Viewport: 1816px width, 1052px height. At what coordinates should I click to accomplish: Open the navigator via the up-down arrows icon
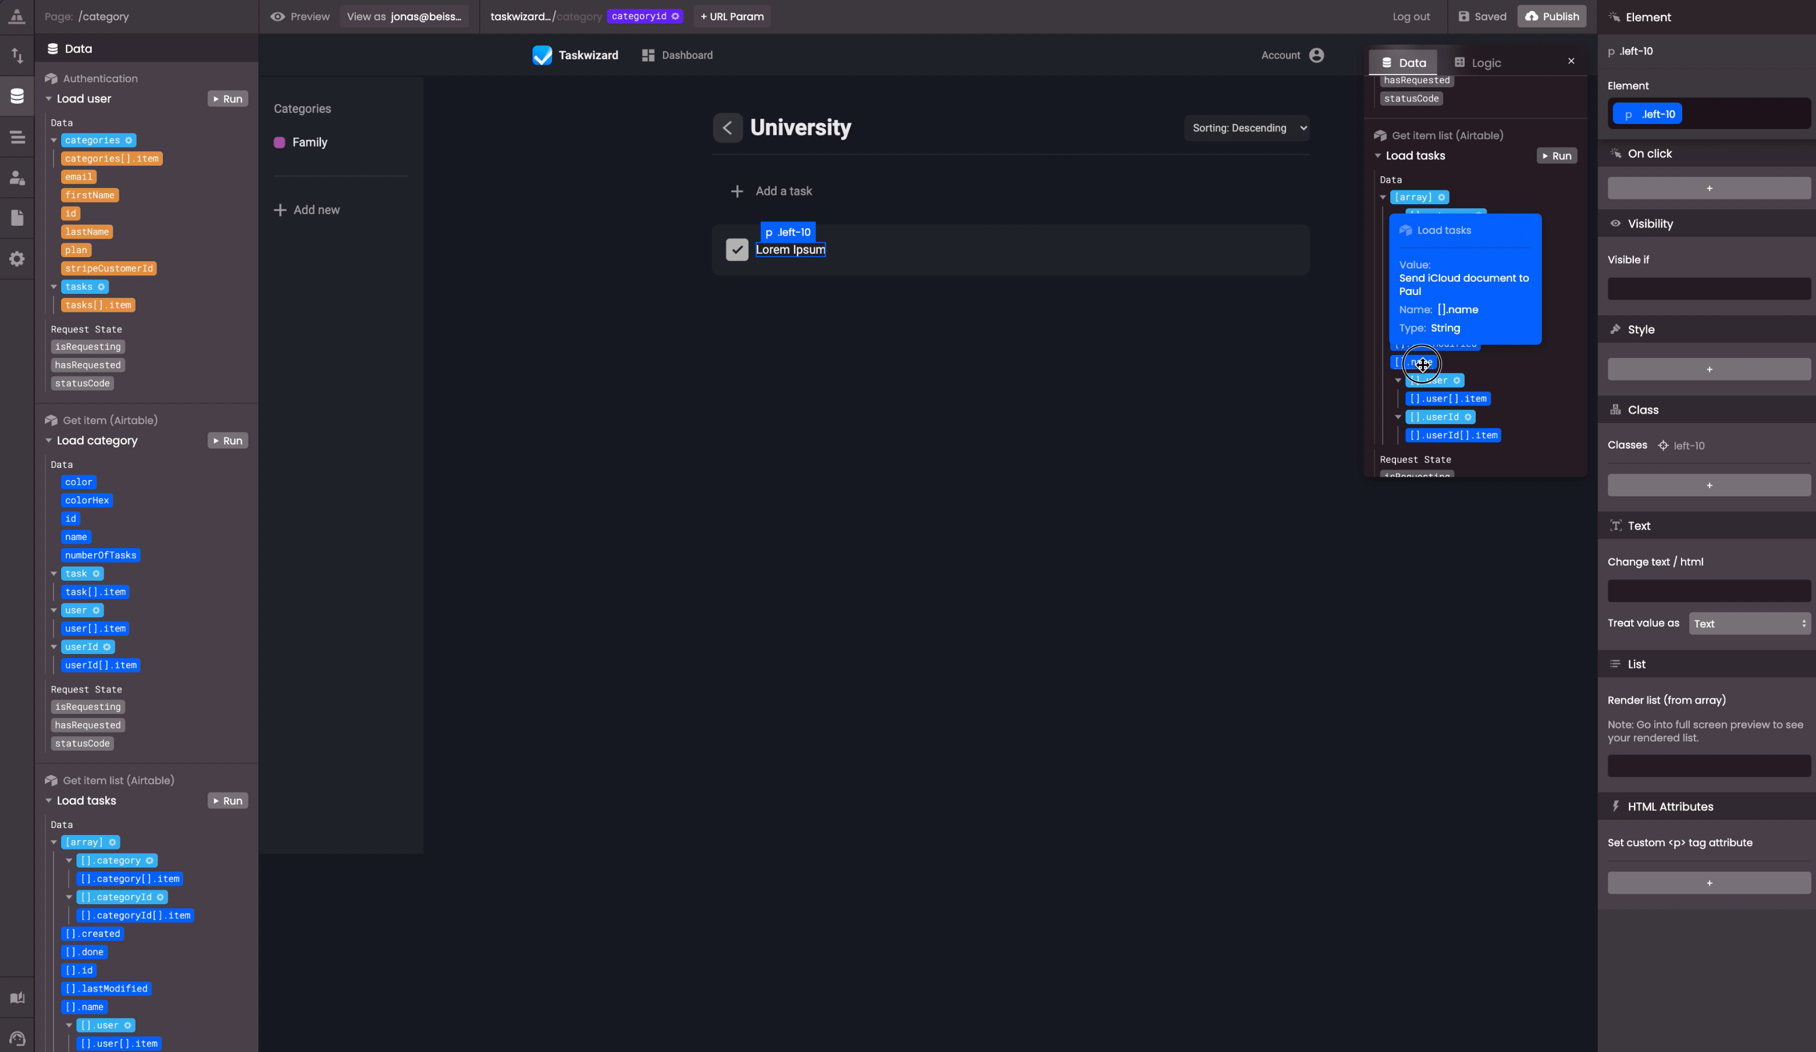(17, 55)
